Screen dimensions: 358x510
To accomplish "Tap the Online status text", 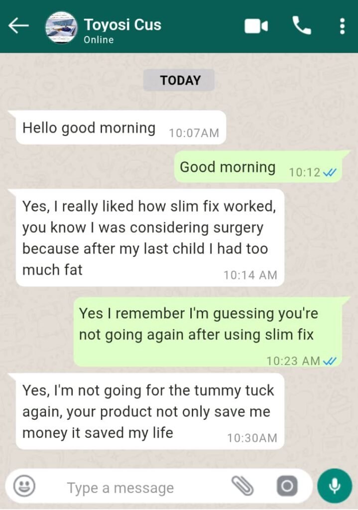I will coord(99,40).
